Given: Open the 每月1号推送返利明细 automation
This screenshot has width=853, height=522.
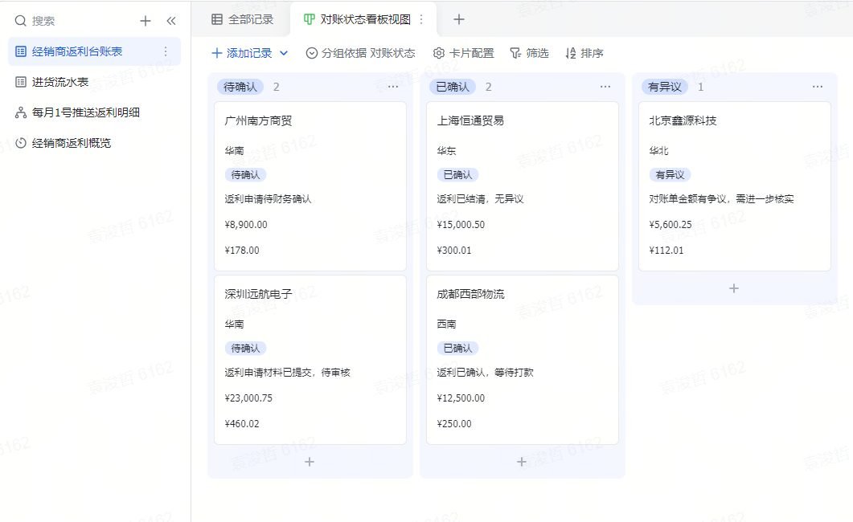Looking at the screenshot, I should coord(94,112).
